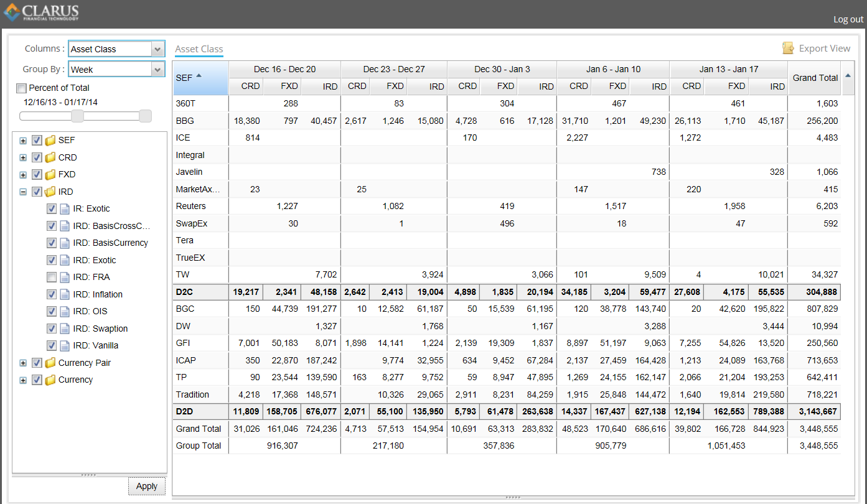Enable the Percent of Total checkbox
Image resolution: width=867 pixels, height=504 pixels.
pyautogui.click(x=21, y=88)
